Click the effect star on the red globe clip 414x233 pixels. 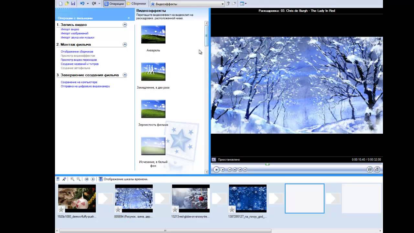point(175,209)
